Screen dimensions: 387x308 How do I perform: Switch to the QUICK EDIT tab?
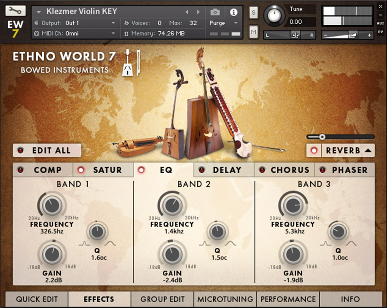pyautogui.click(x=37, y=299)
